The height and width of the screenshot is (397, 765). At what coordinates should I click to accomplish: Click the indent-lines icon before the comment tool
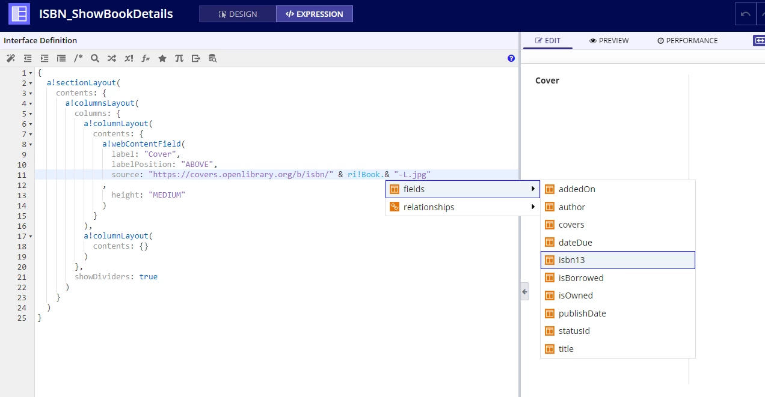(61, 58)
